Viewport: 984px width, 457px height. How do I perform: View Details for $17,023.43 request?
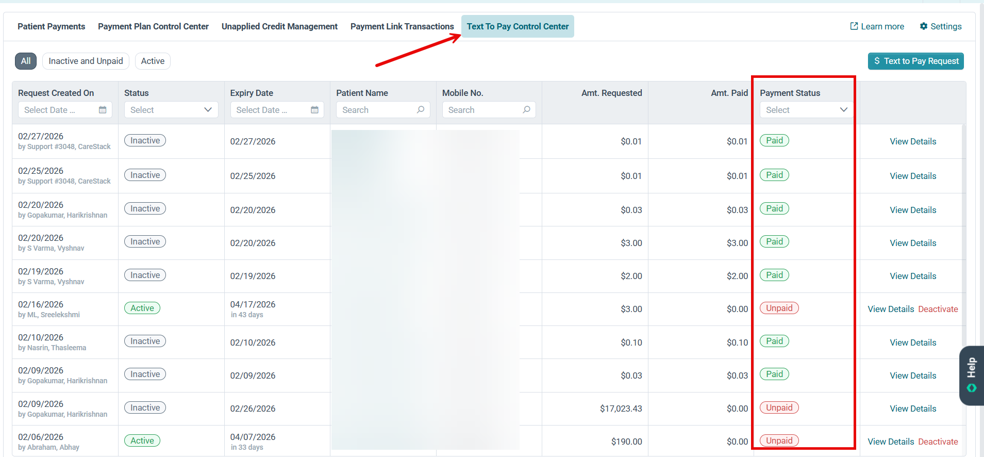point(913,409)
